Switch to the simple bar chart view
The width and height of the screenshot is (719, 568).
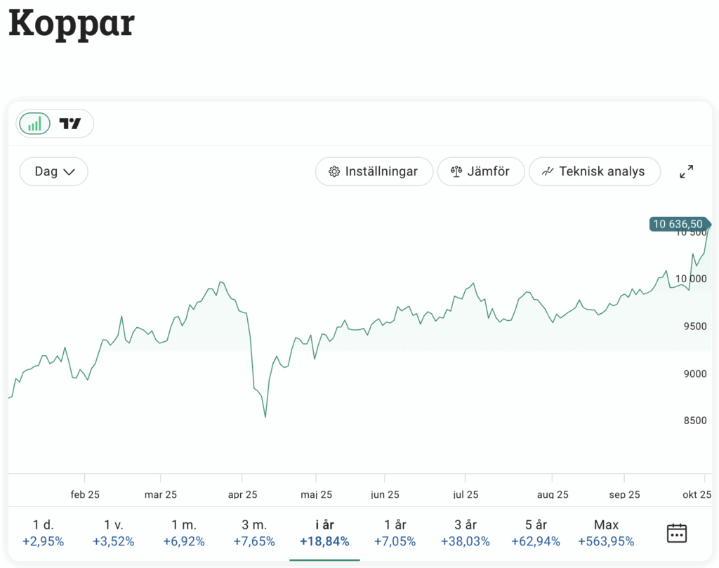tap(34, 124)
